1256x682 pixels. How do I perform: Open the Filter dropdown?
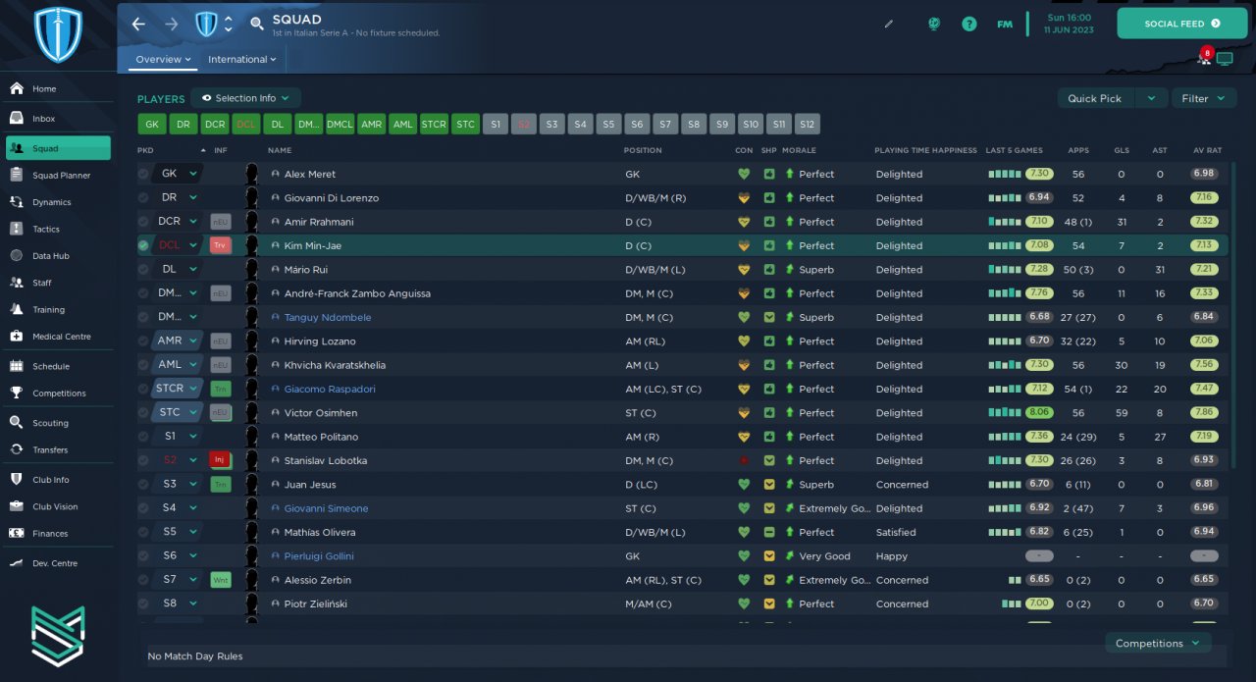(1202, 98)
